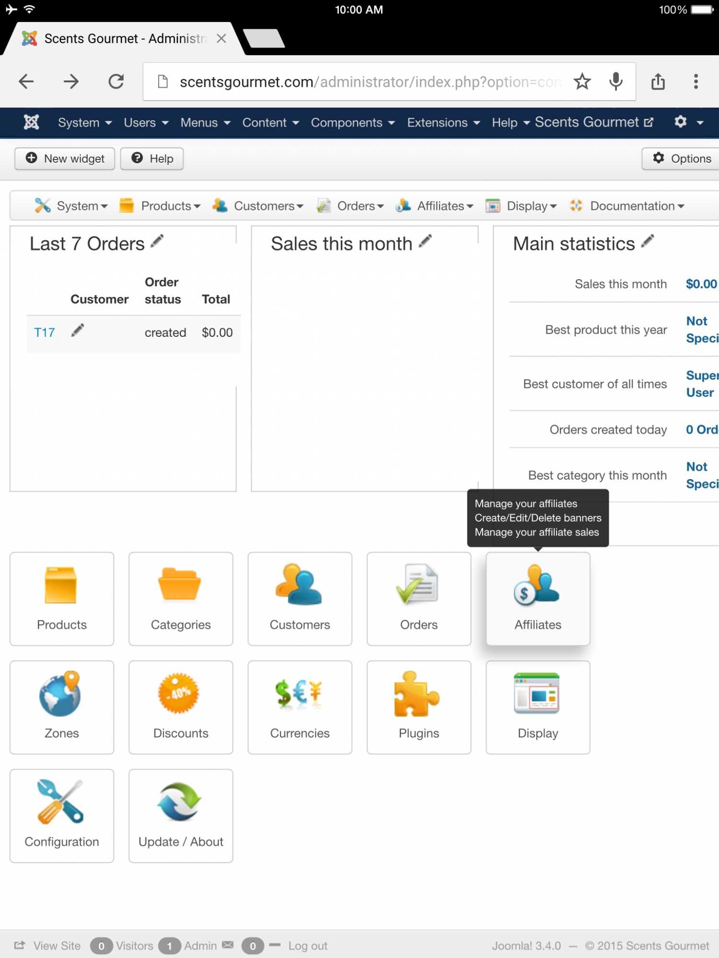Screen dimensions: 719x958
Task: Reload the page
Action: click(x=116, y=81)
